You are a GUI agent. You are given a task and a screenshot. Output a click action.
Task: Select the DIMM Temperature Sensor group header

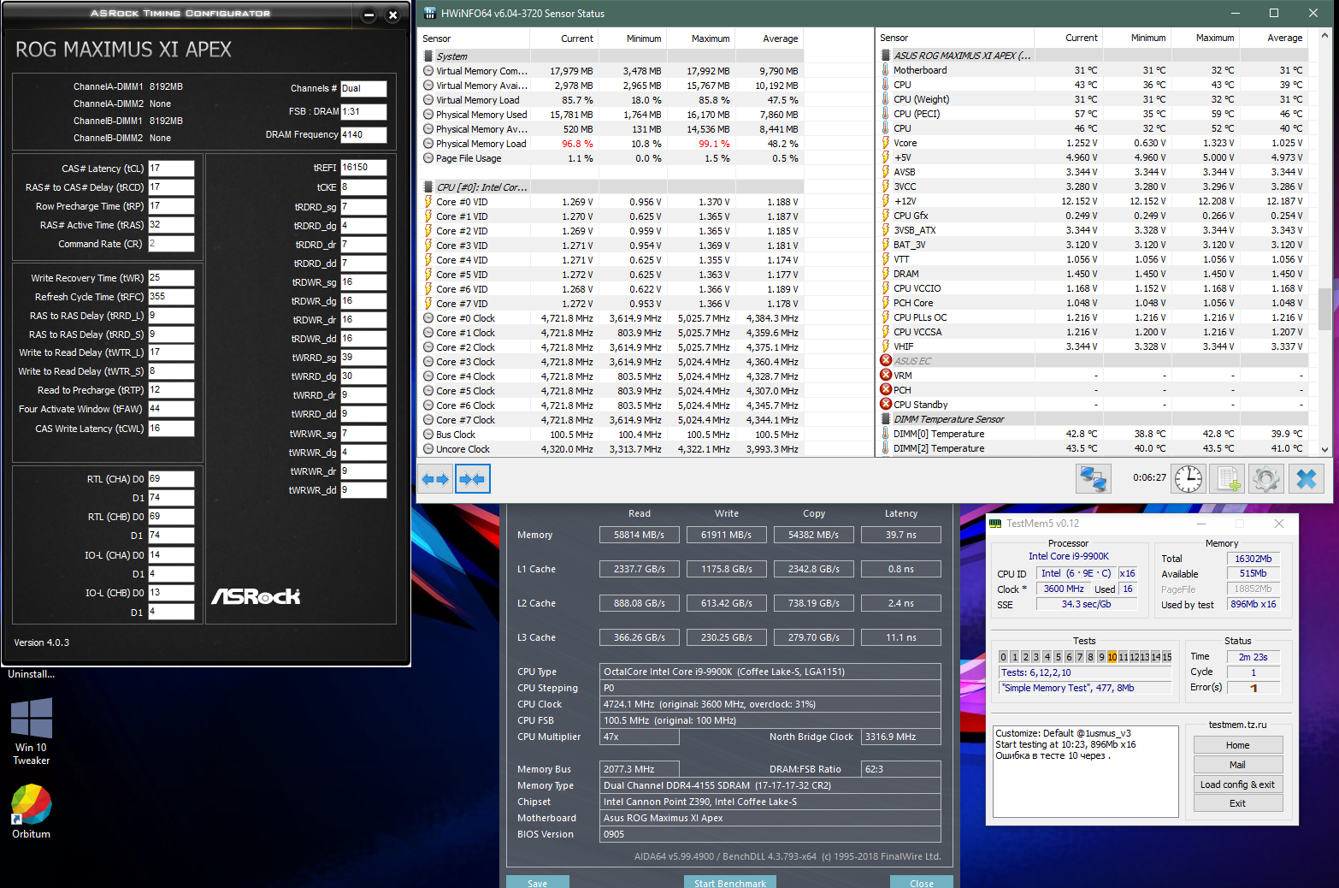click(1093, 419)
